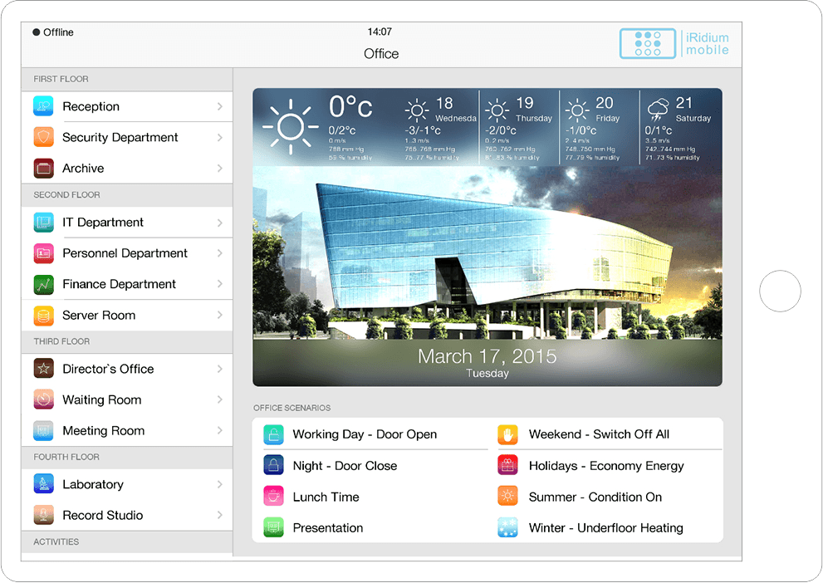823x583 pixels.
Task: Select the Security Department shield icon
Action: coord(43,137)
